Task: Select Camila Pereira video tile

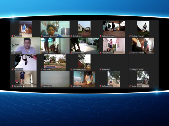Action: click(55, 46)
